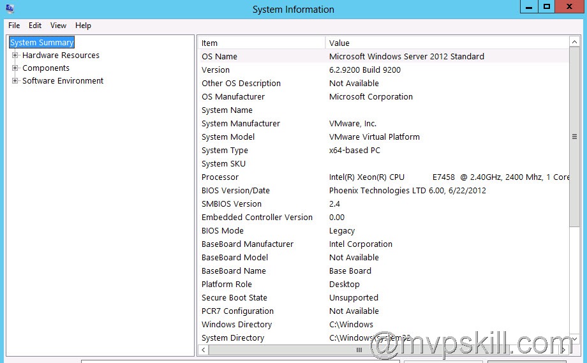Expand the Software Environment node
This screenshot has height=363, width=587.
tap(15, 81)
